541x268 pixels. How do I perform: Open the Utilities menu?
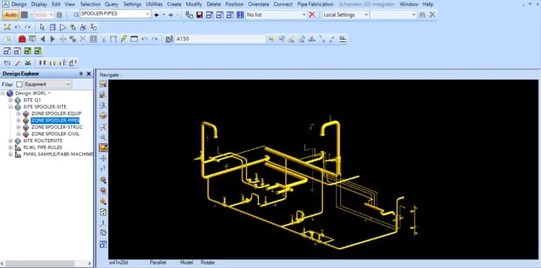[x=154, y=4]
